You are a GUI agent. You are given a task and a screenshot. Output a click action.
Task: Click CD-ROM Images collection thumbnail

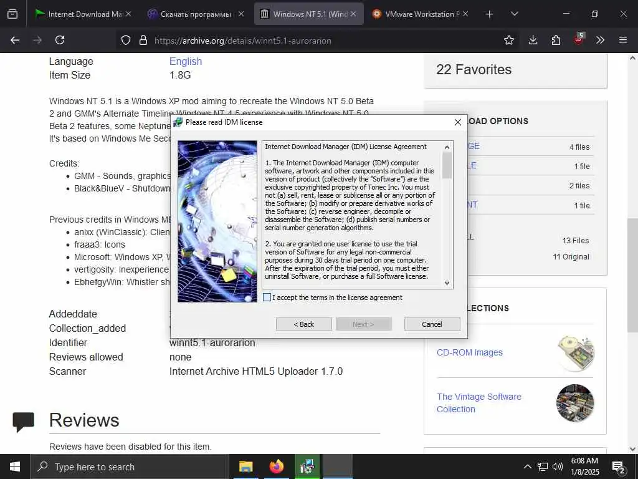[576, 353]
